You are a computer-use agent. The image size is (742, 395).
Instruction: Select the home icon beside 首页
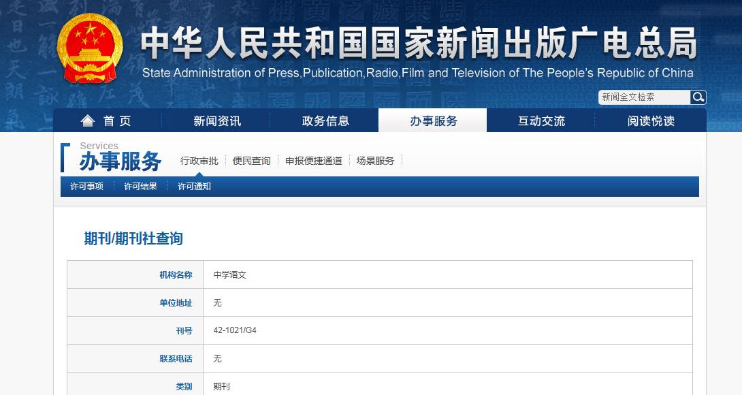pos(88,120)
